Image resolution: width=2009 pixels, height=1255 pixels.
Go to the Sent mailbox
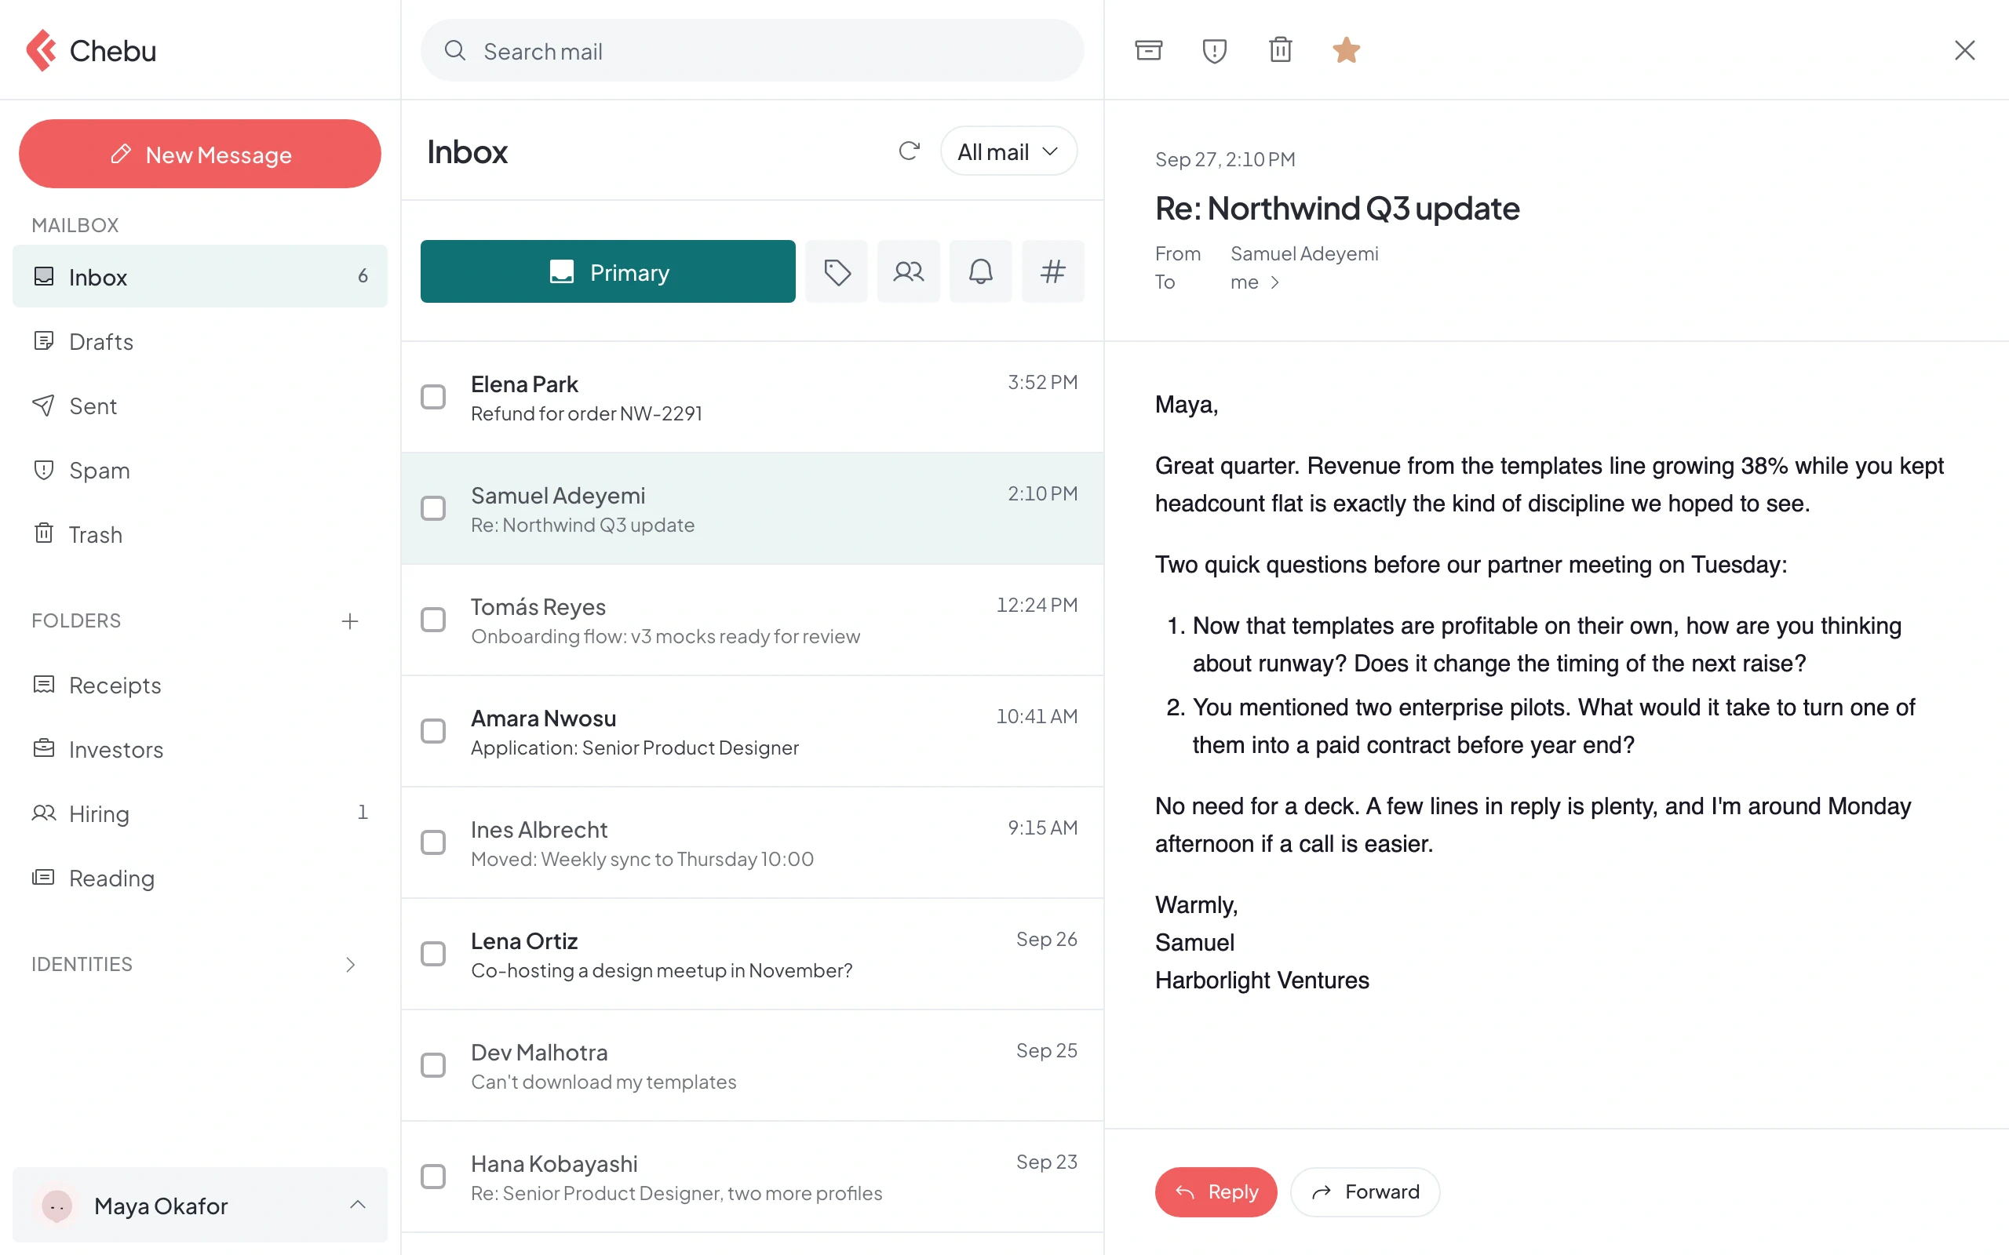pos(200,406)
